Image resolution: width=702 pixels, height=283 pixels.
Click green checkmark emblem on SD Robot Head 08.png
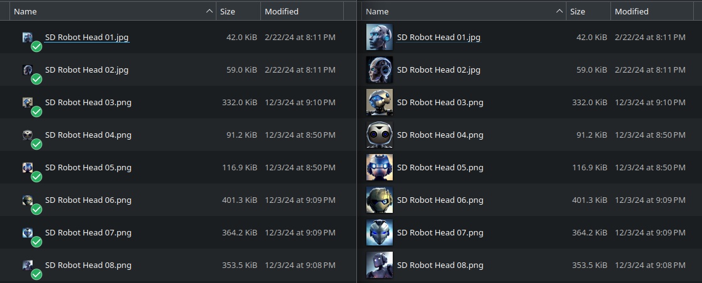point(36,274)
